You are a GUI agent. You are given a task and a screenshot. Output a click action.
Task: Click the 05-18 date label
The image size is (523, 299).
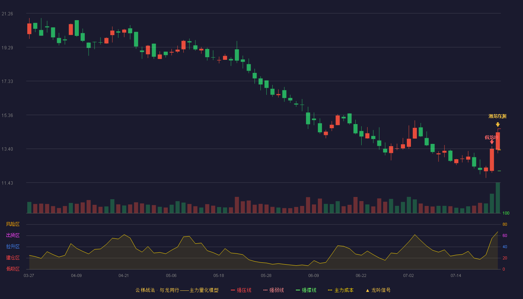click(x=219, y=275)
